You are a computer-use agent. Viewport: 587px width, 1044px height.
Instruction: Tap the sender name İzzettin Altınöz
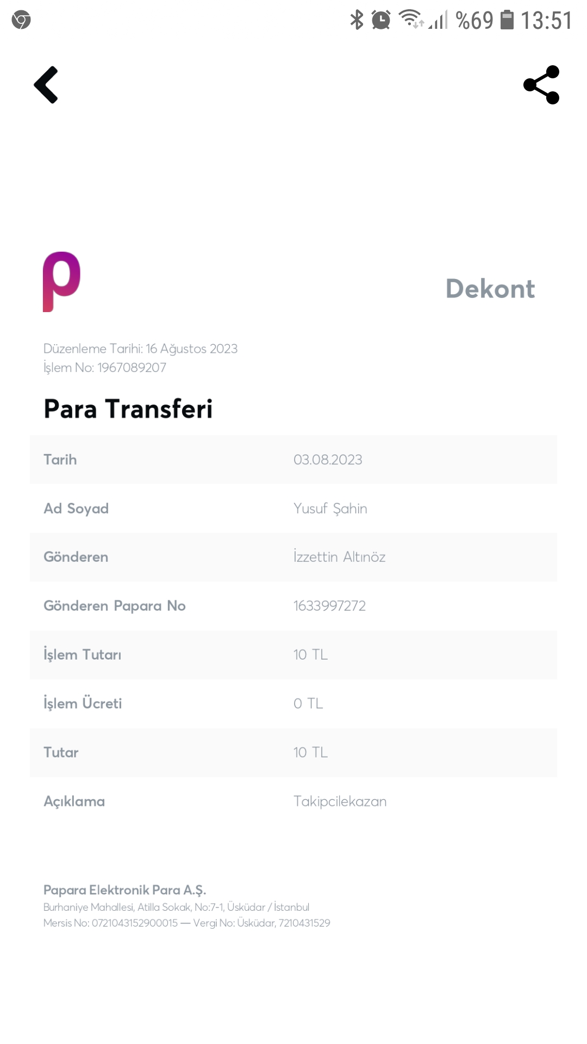point(340,557)
